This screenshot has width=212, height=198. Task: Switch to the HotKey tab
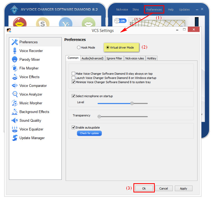[x=151, y=58]
